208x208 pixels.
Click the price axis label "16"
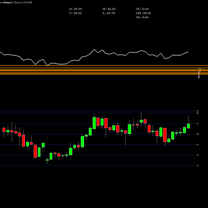198,155
